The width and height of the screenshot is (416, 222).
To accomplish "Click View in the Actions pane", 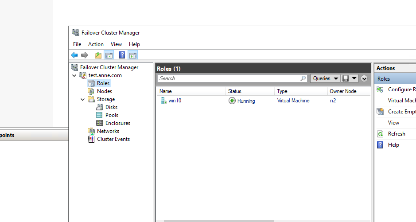I will point(393,123).
